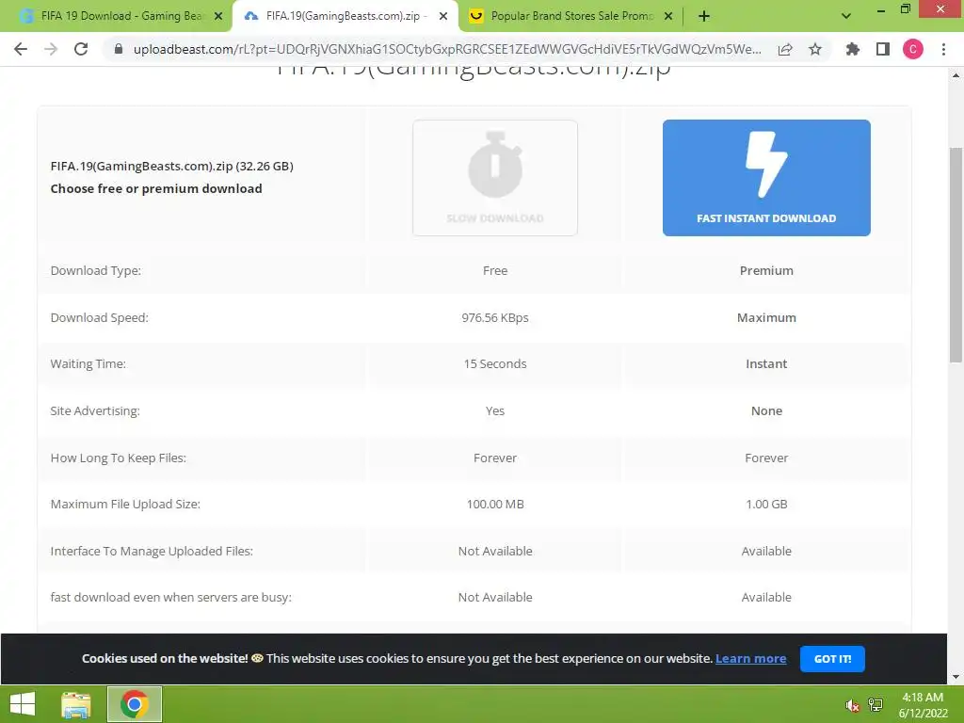Click 'How Long To Keep Files:' label
Screen dimensions: 964x723
(118, 458)
